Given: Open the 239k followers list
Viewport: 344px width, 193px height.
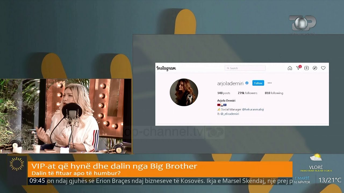Looking at the screenshot, I should click(248, 93).
